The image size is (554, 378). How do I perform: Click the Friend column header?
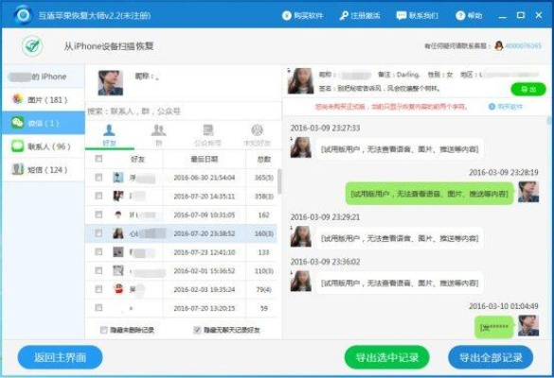(x=137, y=159)
